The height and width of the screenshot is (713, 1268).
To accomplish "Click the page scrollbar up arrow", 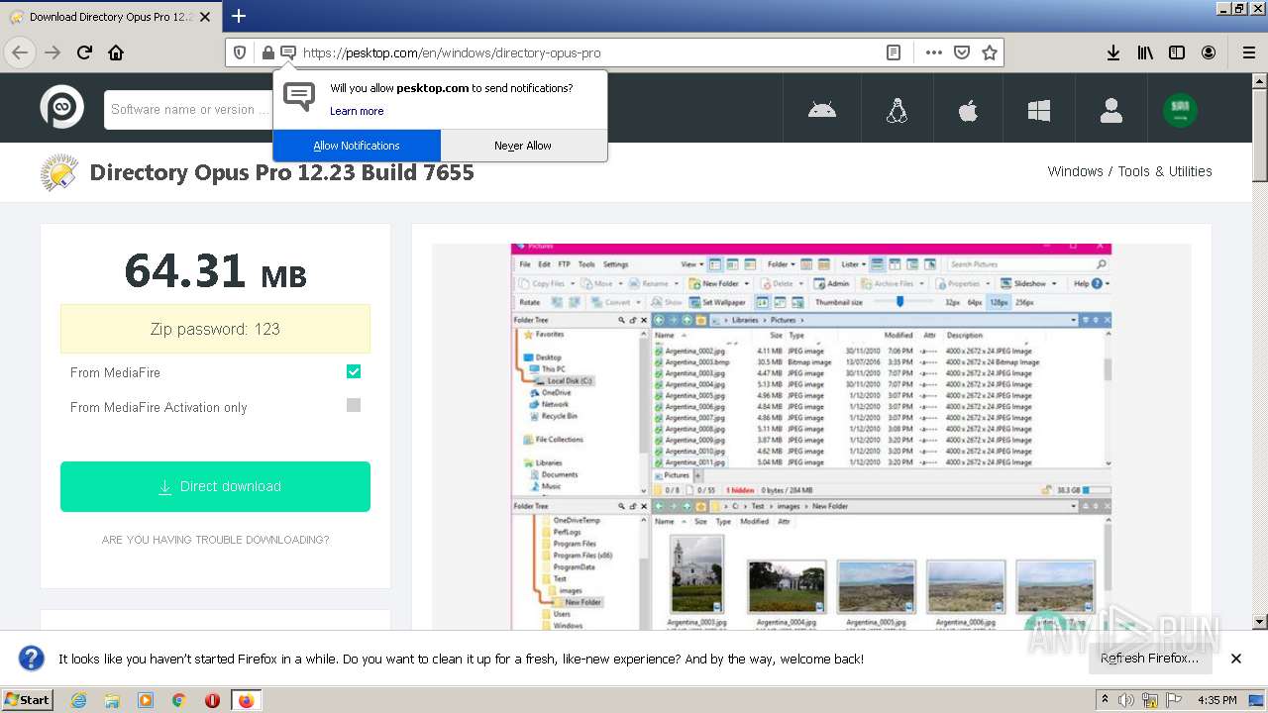I will [1259, 80].
